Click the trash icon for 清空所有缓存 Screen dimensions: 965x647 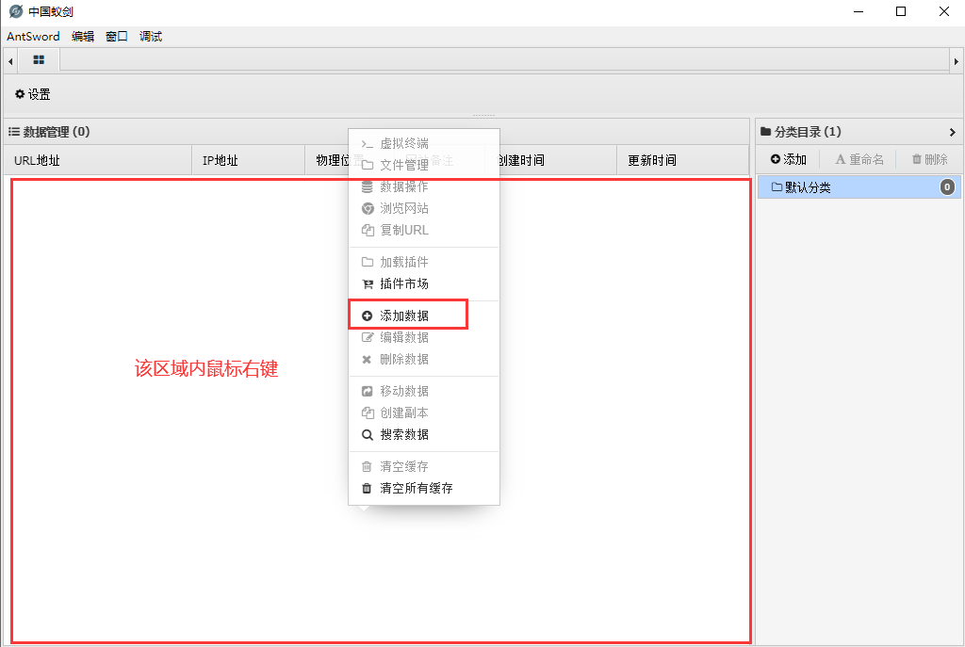click(368, 489)
